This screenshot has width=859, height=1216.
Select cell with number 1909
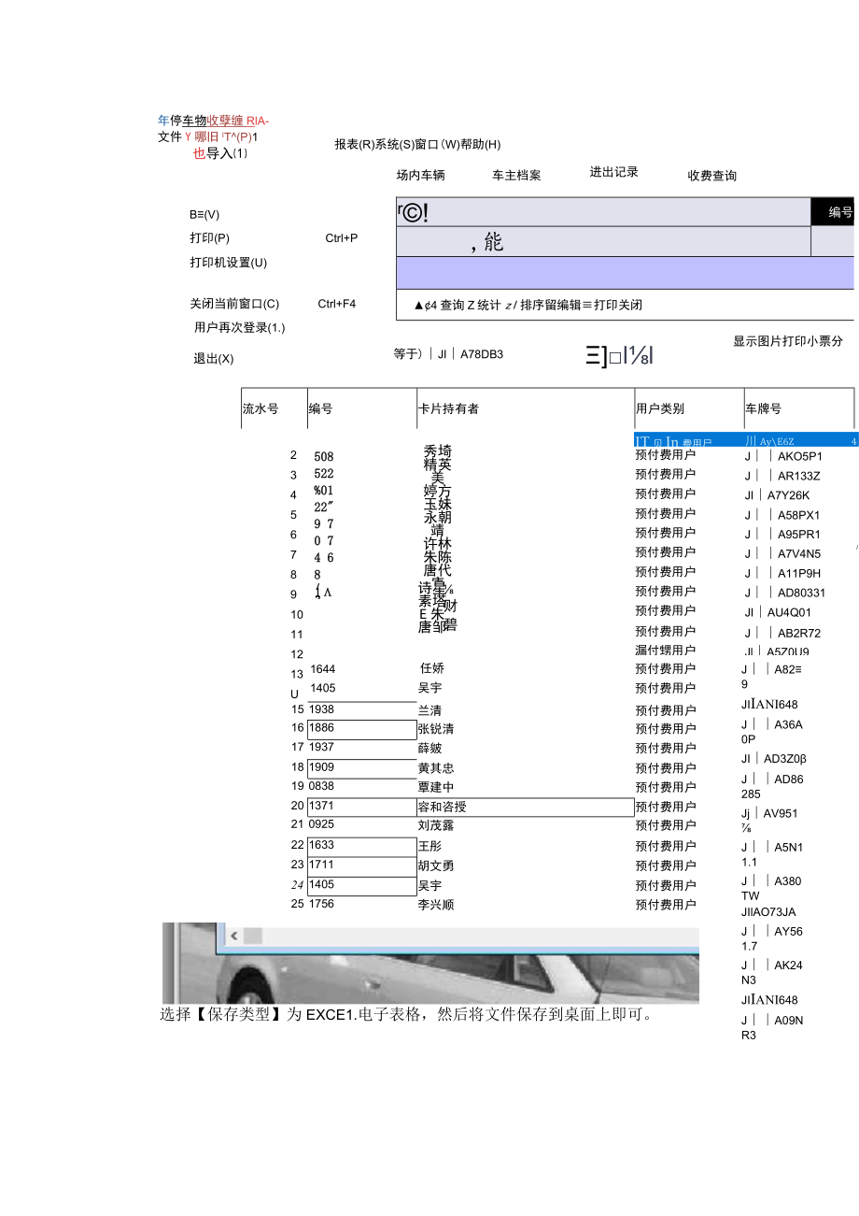click(x=321, y=767)
